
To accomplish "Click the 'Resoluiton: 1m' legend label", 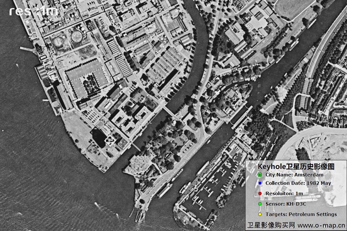I will [x=284, y=193].
